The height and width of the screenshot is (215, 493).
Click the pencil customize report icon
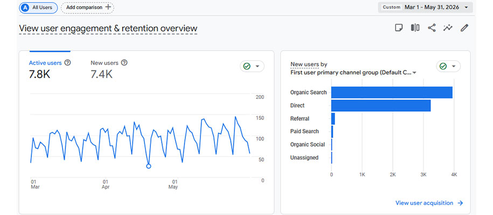coord(464,27)
